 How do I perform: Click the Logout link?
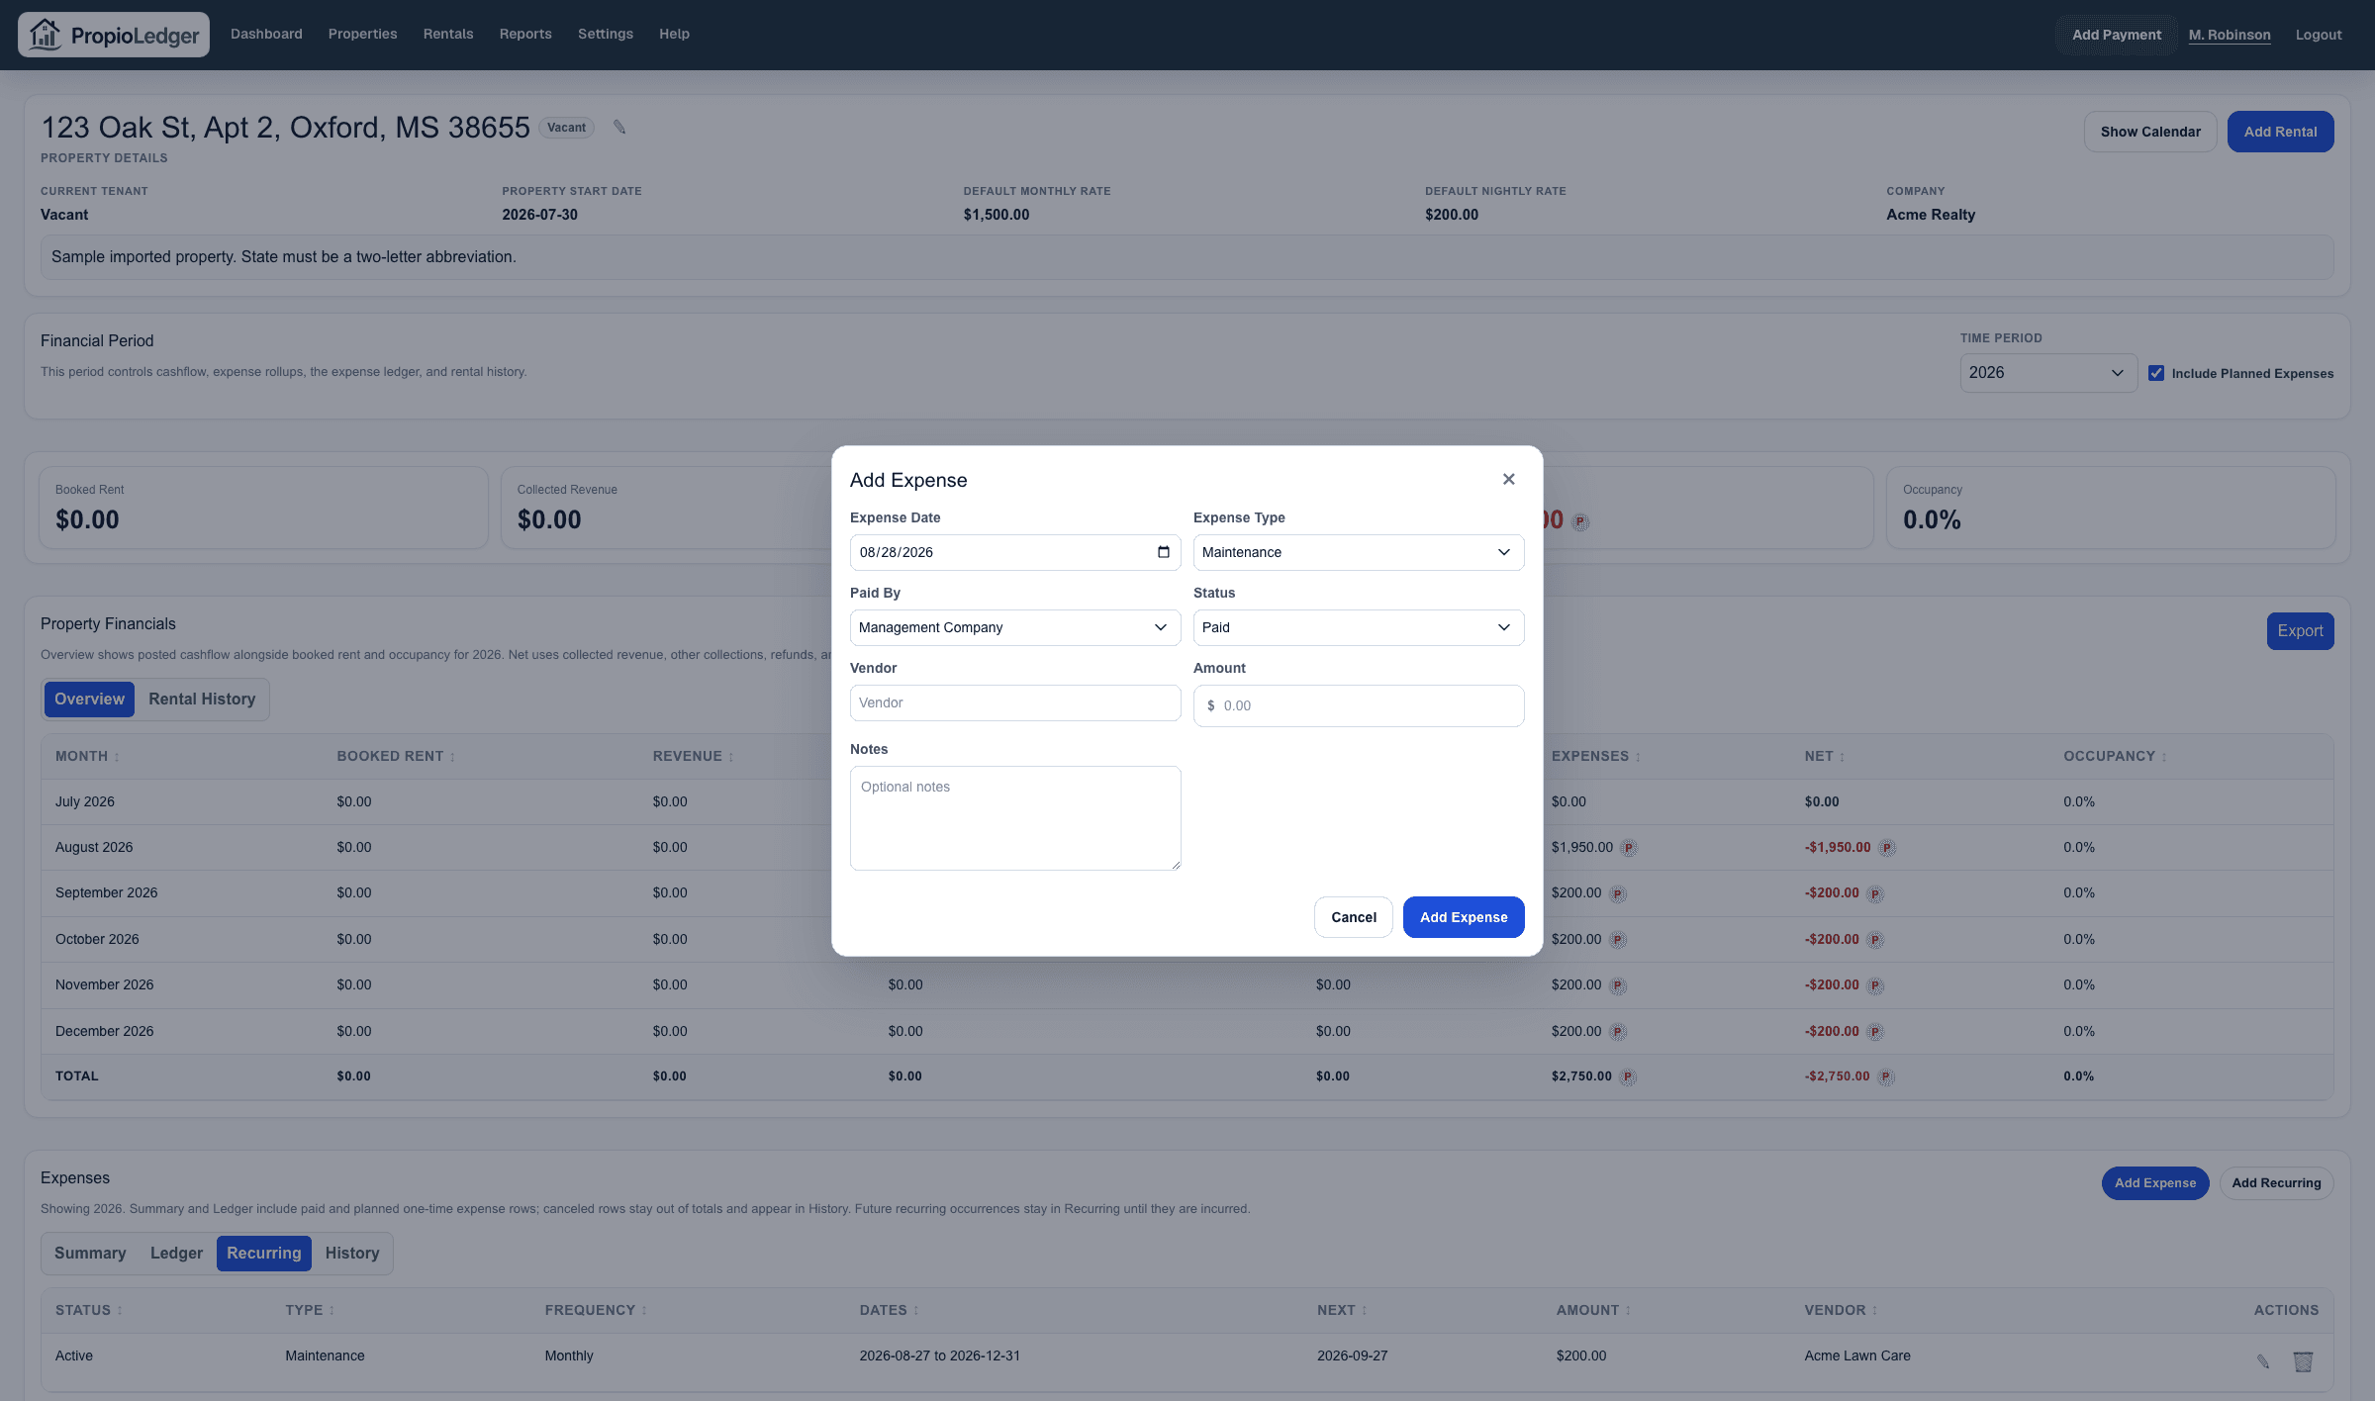(2319, 35)
